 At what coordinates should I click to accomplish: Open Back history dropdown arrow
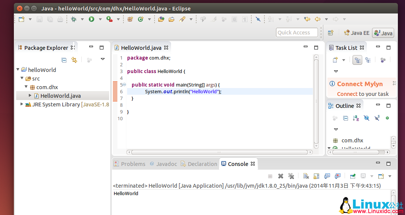(x=326, y=19)
